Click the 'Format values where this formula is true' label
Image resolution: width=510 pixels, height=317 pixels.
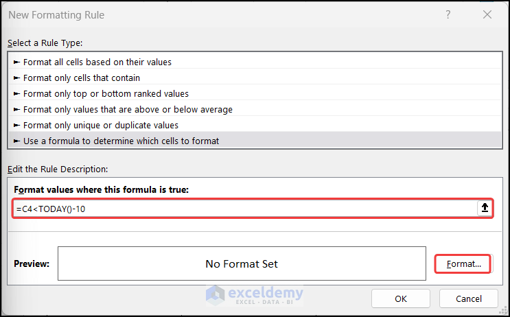(101, 189)
